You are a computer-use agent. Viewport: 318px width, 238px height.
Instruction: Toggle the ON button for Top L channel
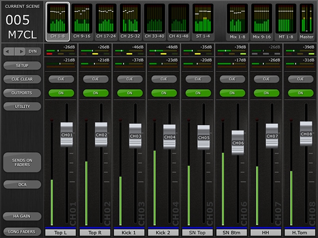click(61, 93)
